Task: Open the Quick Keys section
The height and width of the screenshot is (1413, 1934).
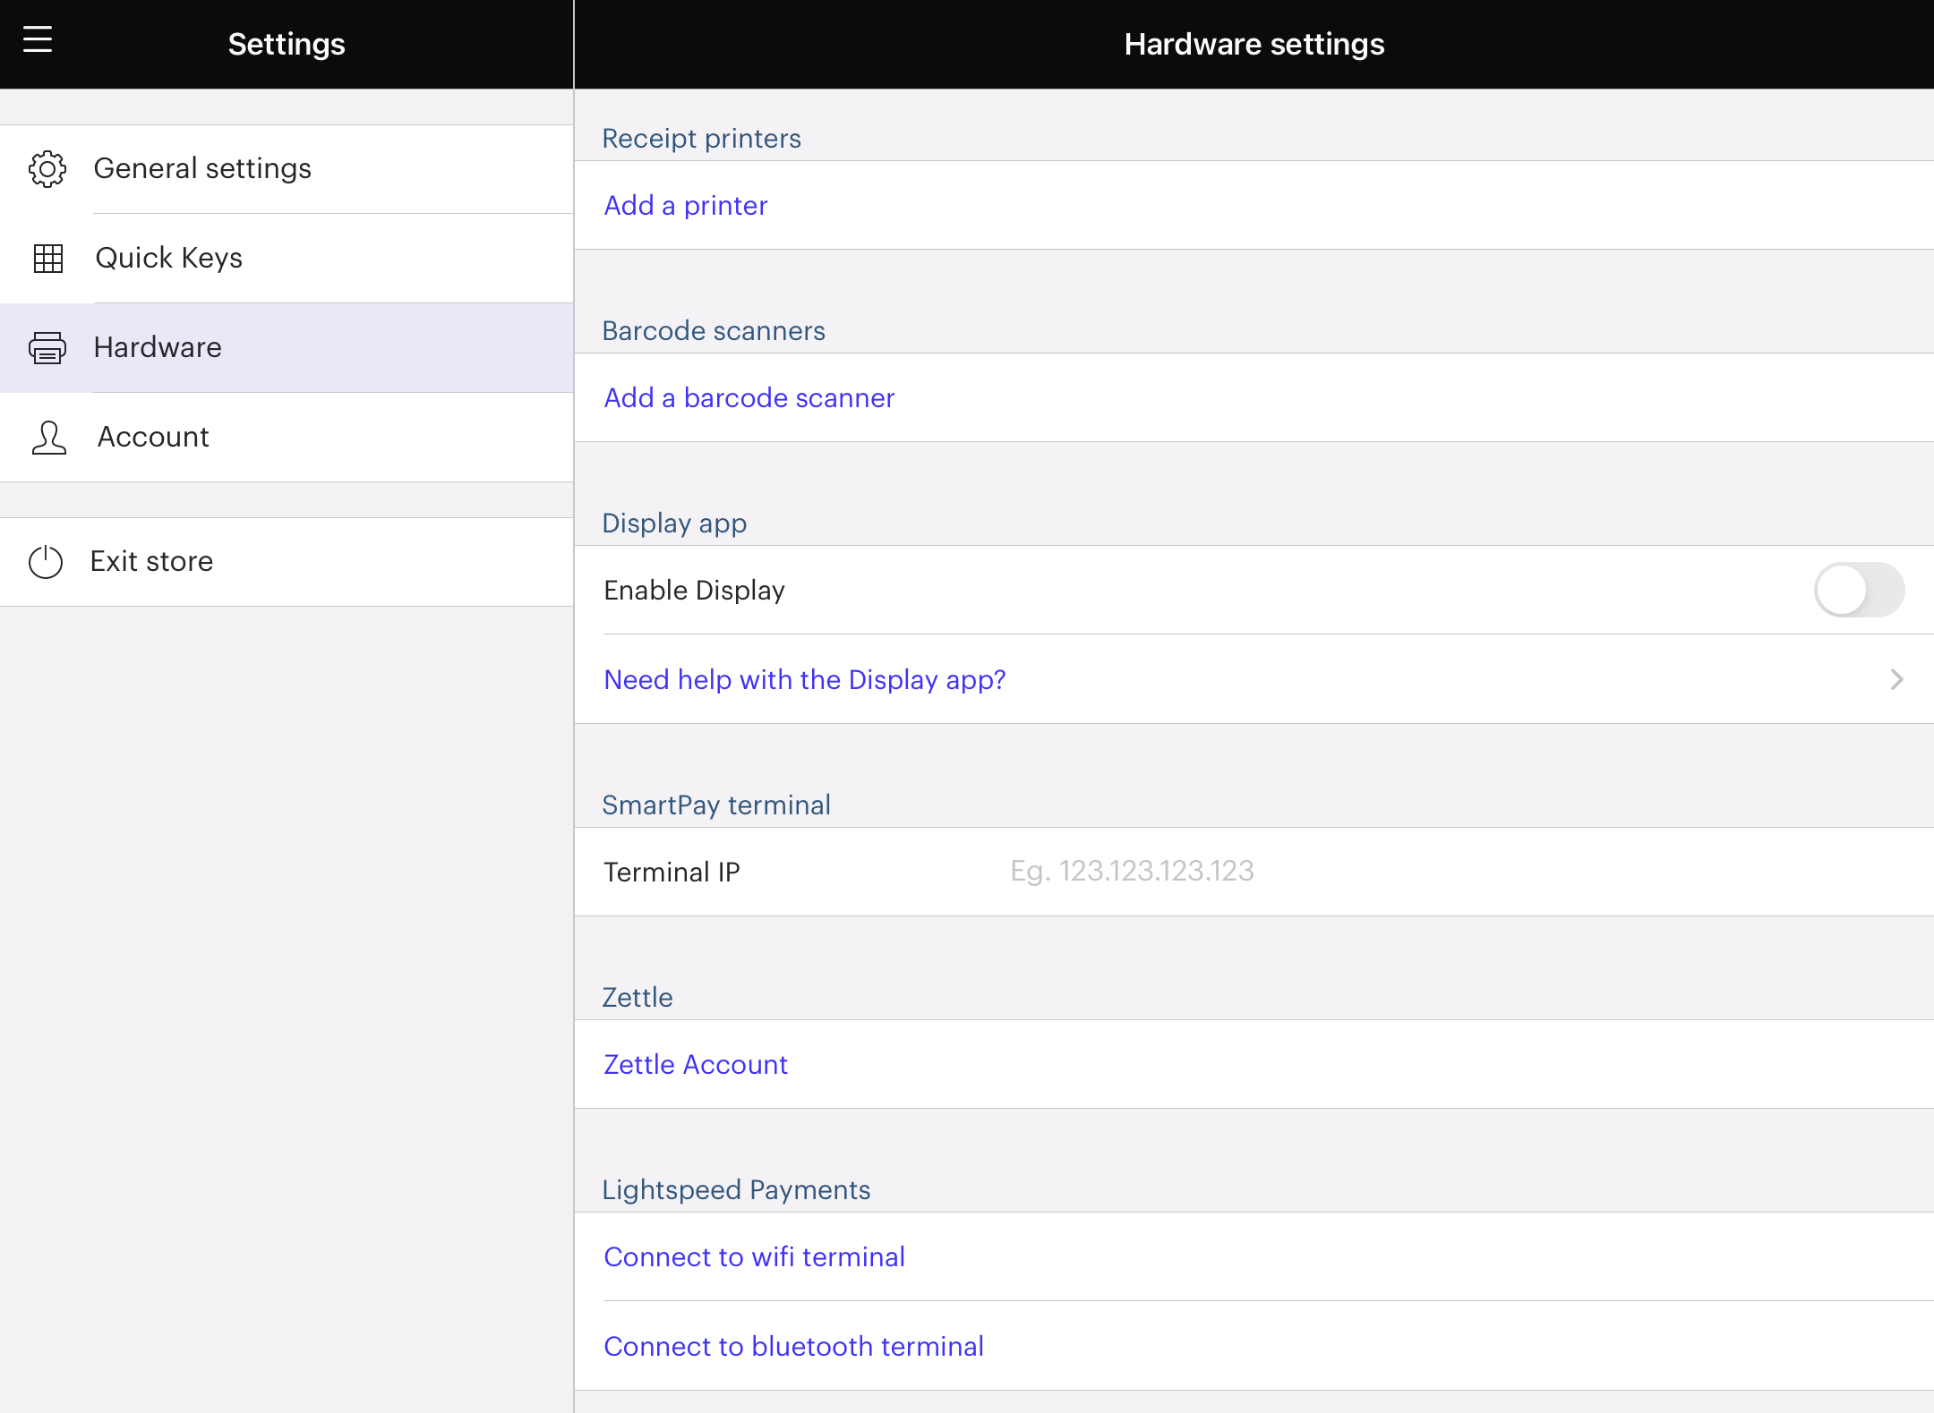Action: point(169,259)
